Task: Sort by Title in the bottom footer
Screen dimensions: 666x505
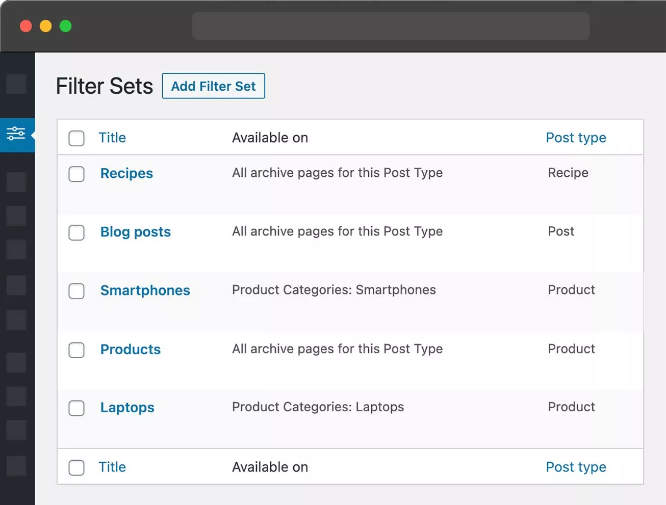Action: 112,467
